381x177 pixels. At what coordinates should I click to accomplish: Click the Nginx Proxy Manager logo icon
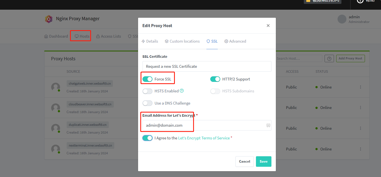click(x=49, y=19)
